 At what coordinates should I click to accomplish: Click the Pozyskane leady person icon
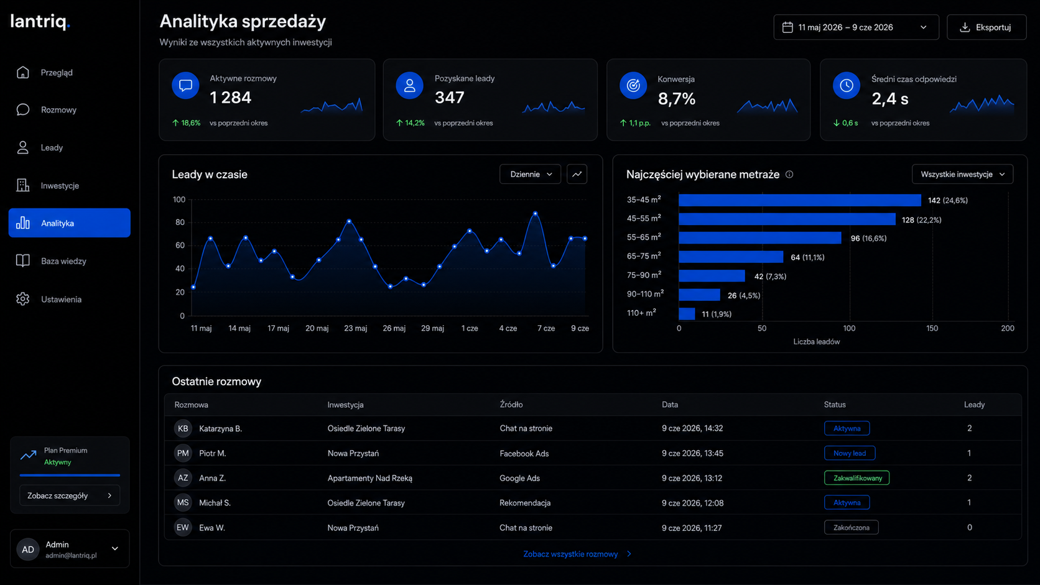409,86
